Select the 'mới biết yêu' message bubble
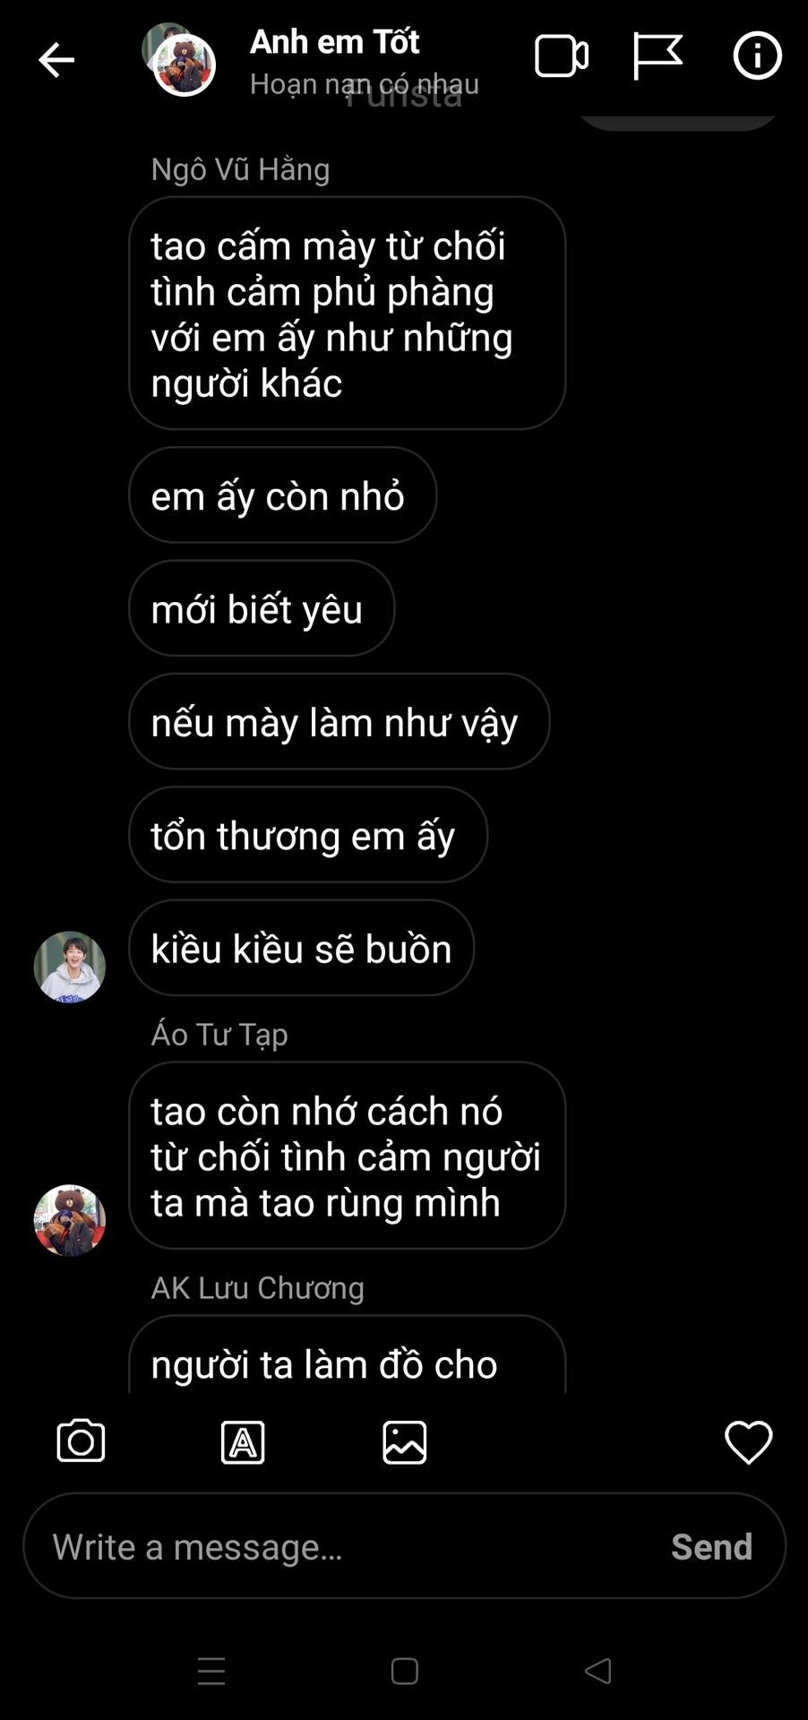Image resolution: width=808 pixels, height=1720 pixels. [x=262, y=608]
